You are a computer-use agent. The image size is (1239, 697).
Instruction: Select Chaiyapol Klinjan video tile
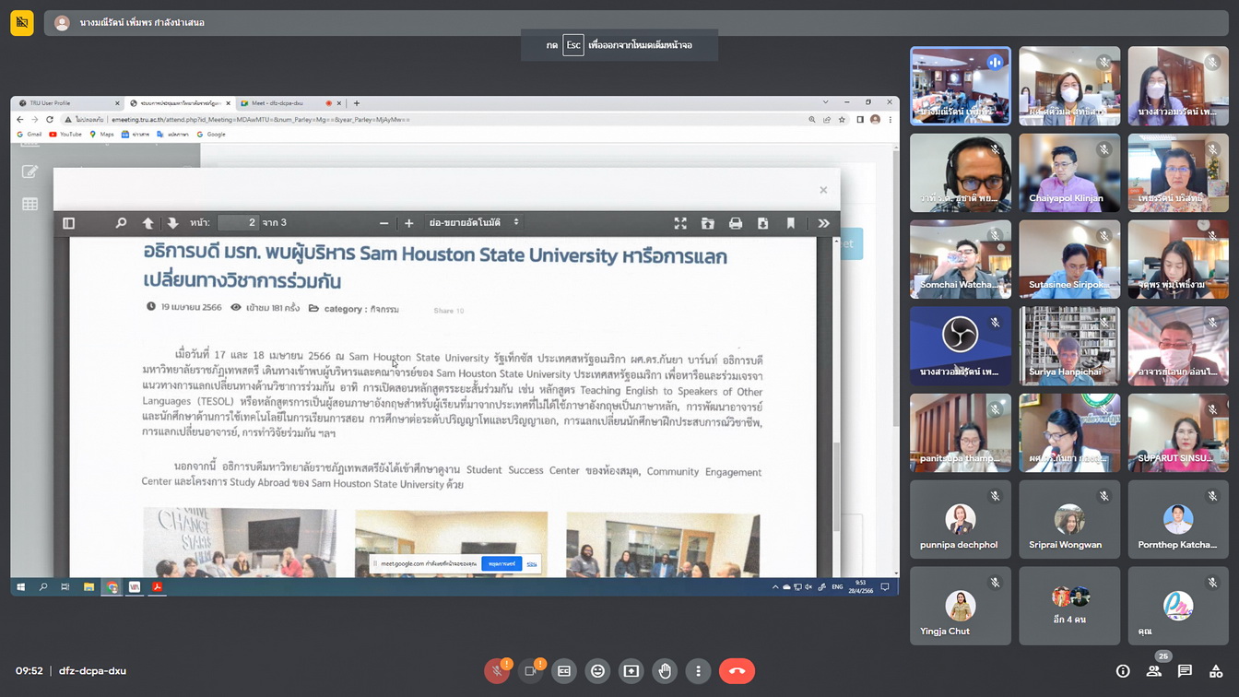pos(1069,172)
